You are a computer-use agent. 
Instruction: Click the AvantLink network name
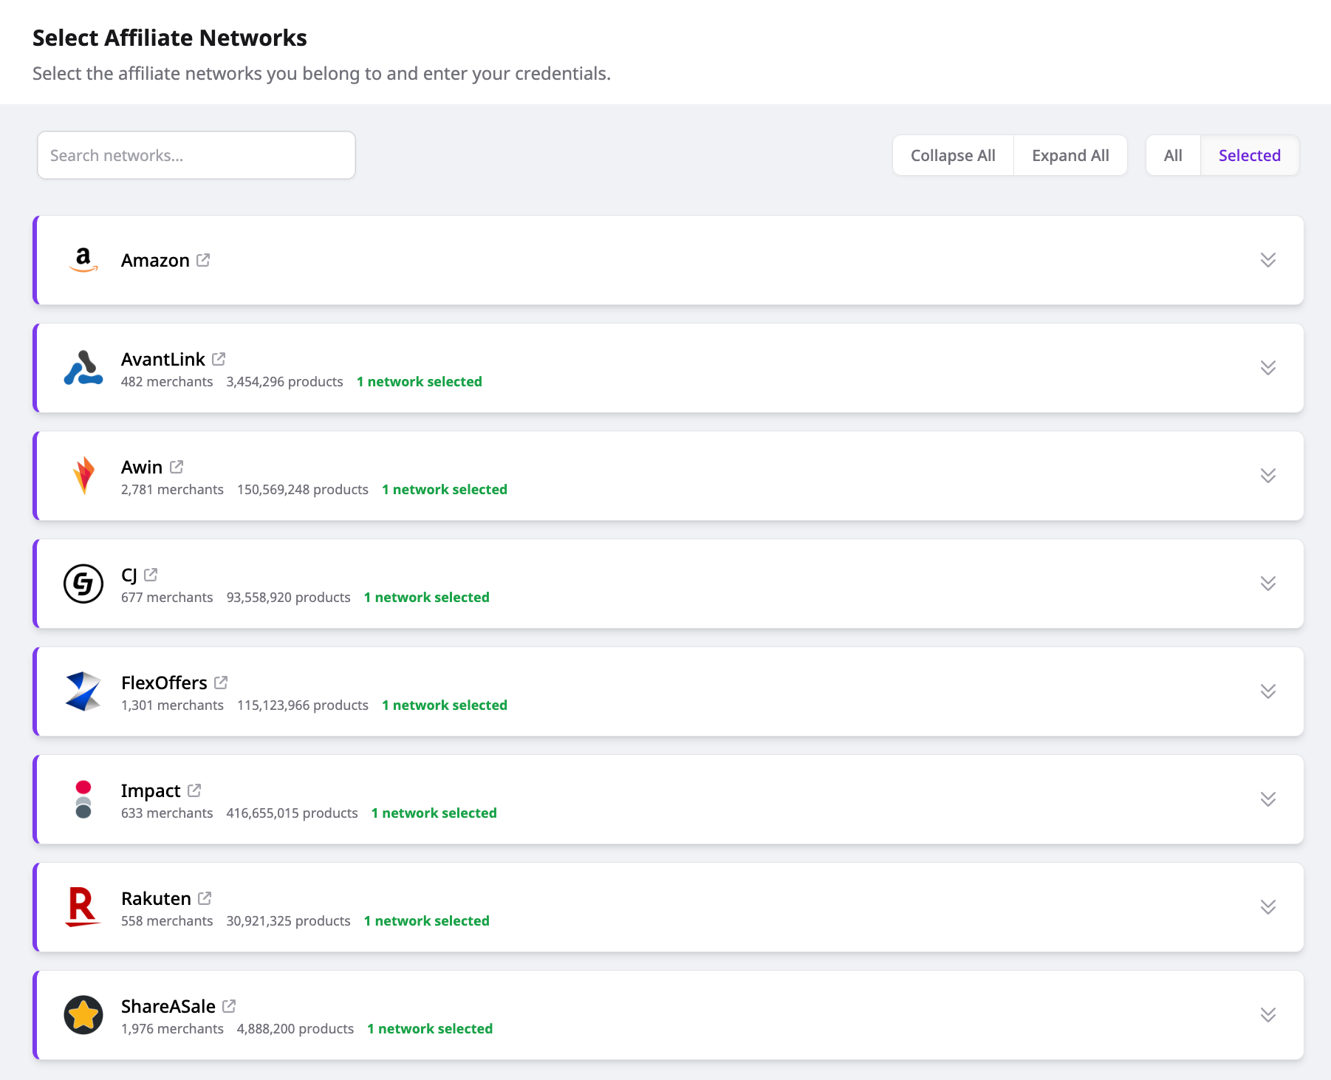tap(163, 359)
